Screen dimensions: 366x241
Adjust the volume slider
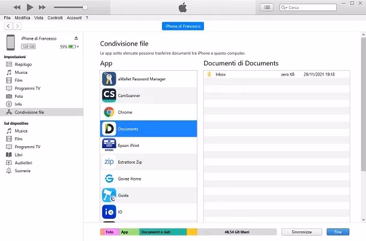85,7
